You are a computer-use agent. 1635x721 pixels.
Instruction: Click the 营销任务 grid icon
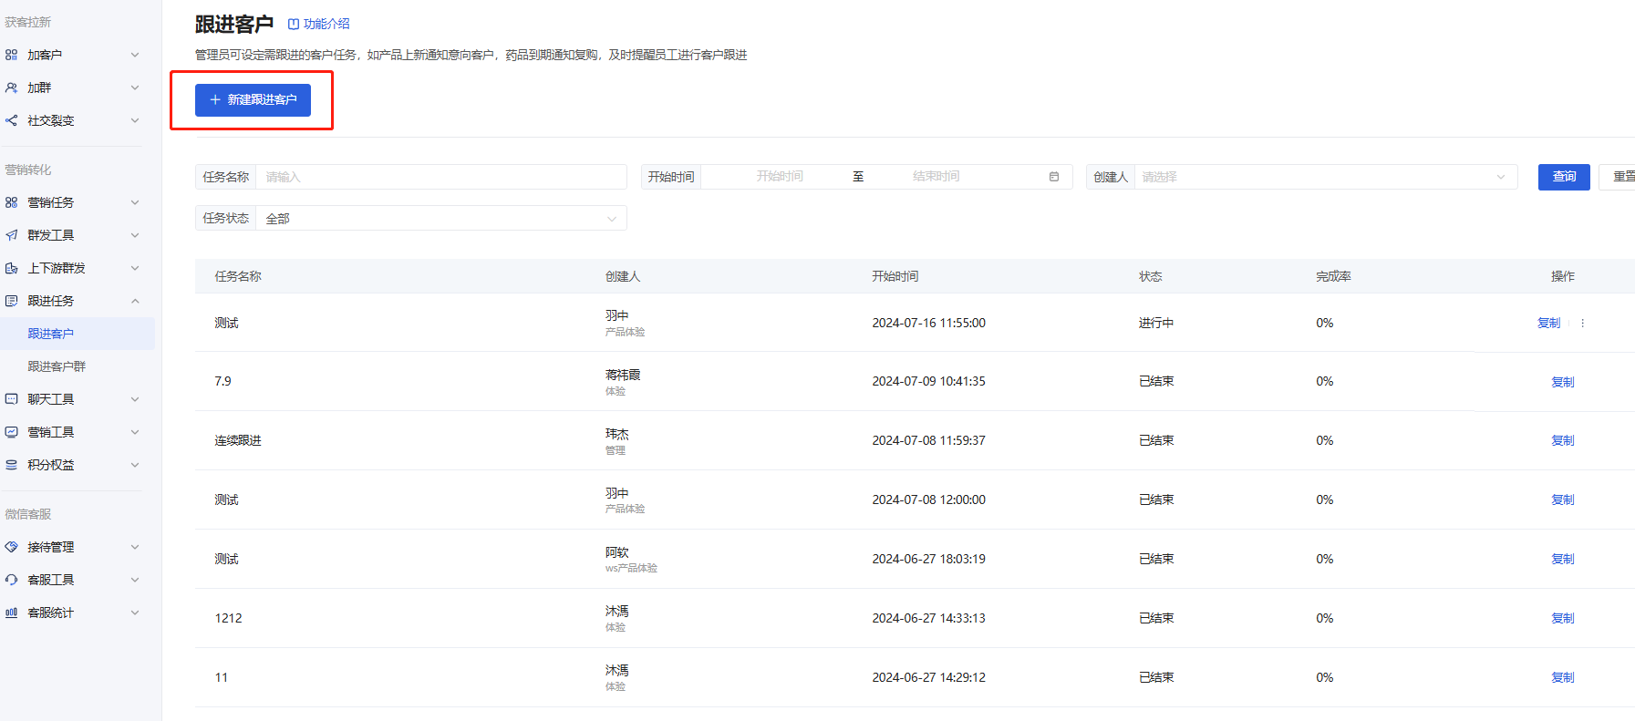(x=11, y=202)
